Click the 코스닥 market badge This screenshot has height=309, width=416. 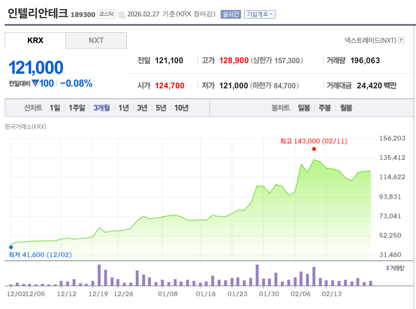106,14
